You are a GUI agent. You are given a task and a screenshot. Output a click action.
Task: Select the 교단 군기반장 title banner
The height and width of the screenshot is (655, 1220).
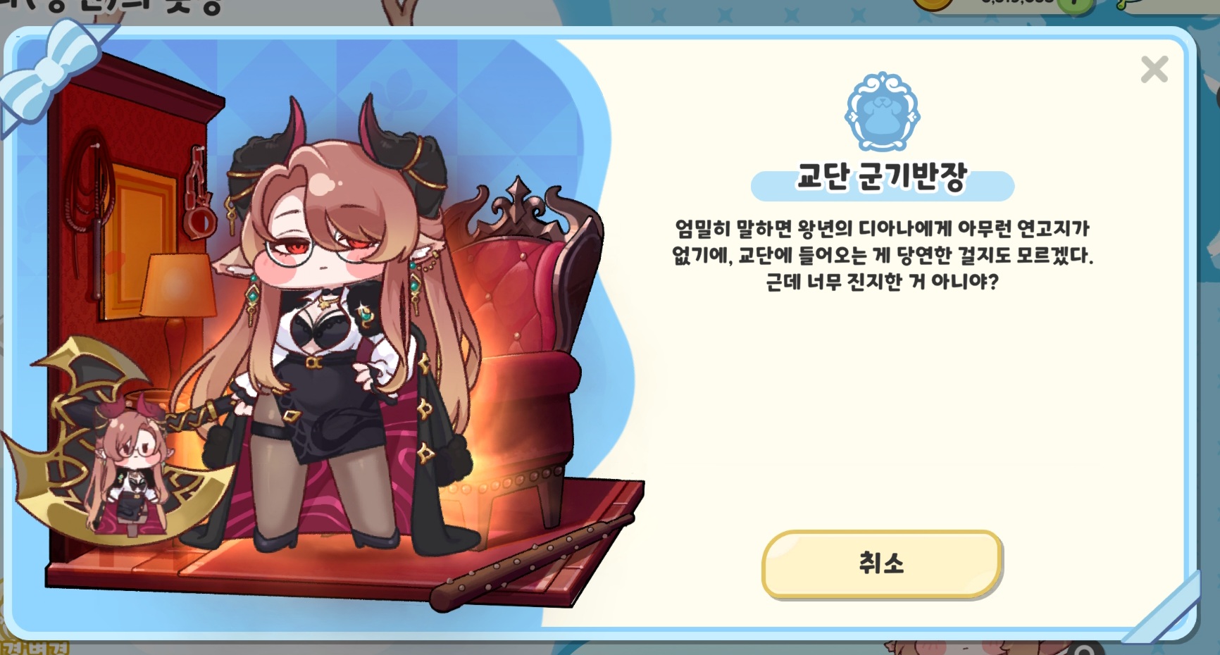click(882, 179)
